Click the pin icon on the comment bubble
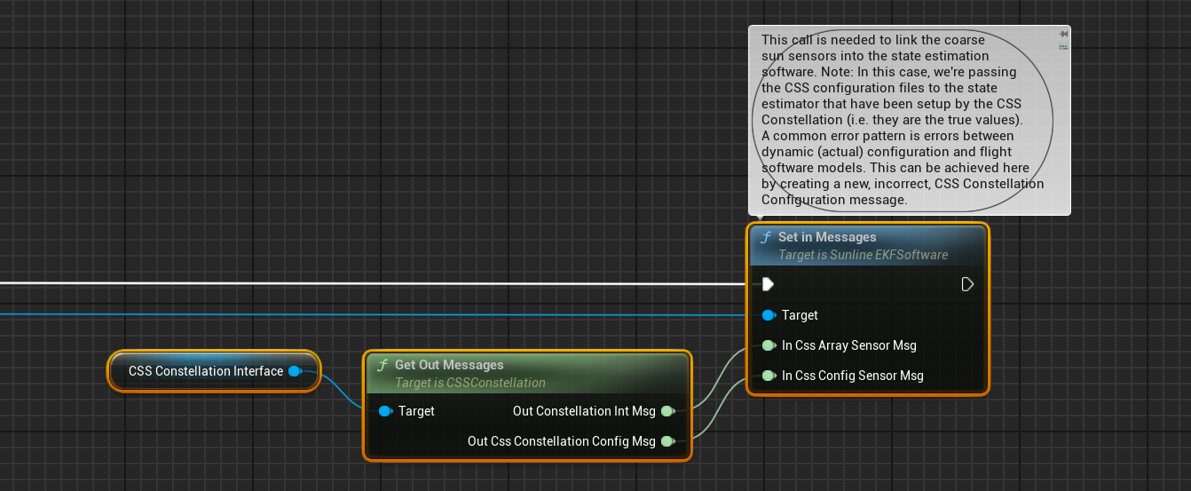The image size is (1191, 491). [1062, 35]
